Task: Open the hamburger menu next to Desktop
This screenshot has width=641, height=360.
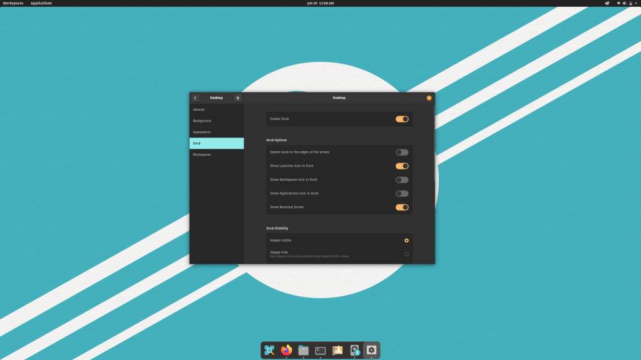Action: [x=237, y=98]
